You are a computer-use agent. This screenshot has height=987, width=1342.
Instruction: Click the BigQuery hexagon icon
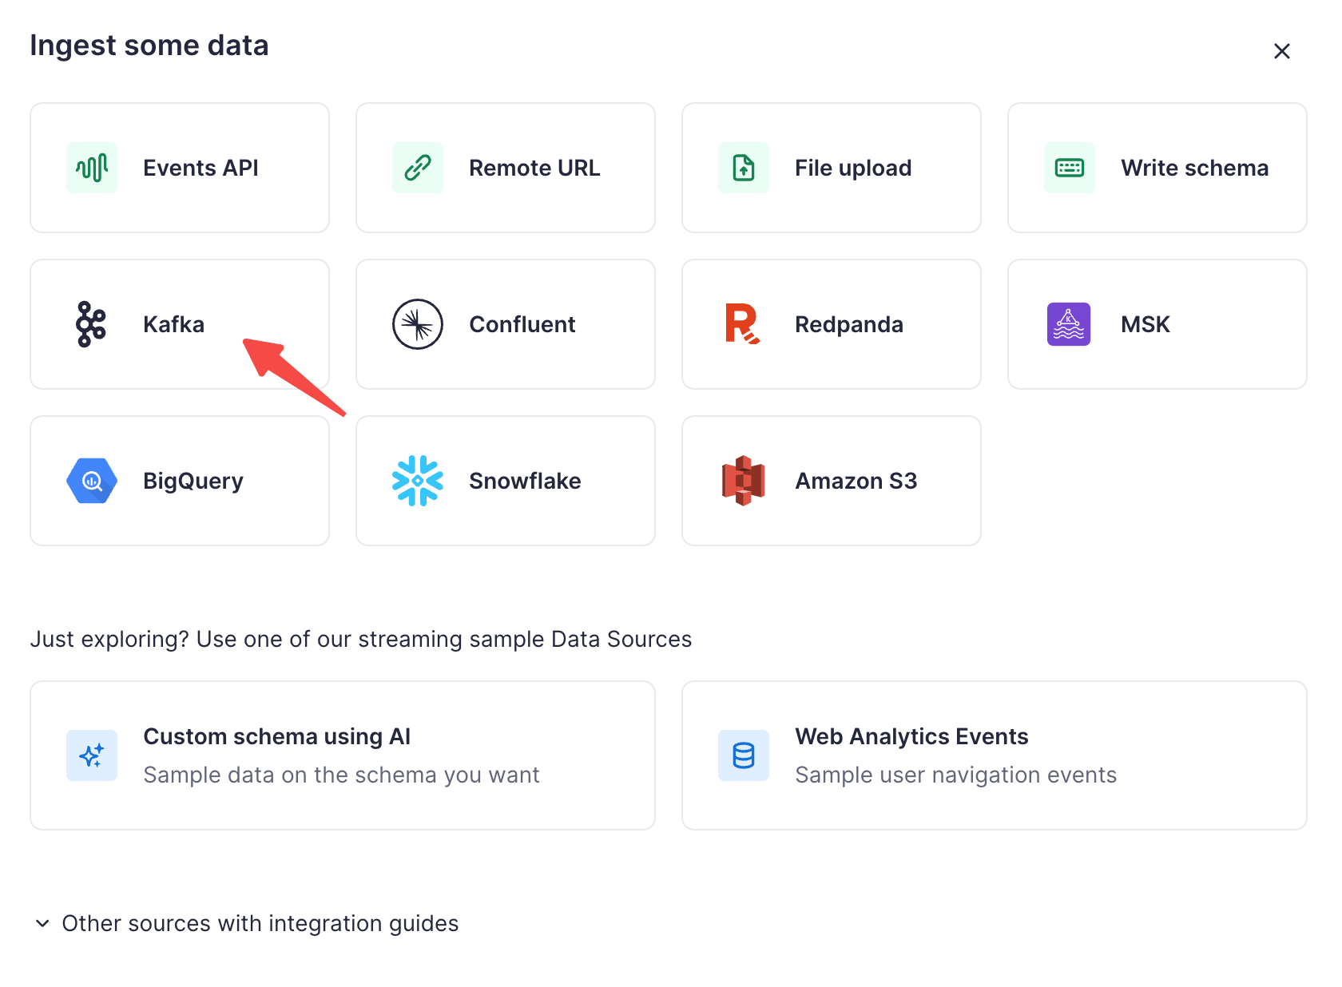point(92,481)
